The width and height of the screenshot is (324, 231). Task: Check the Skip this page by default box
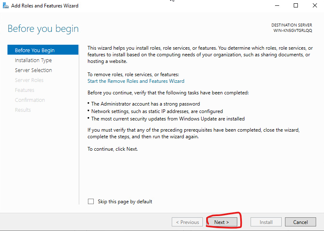91,201
